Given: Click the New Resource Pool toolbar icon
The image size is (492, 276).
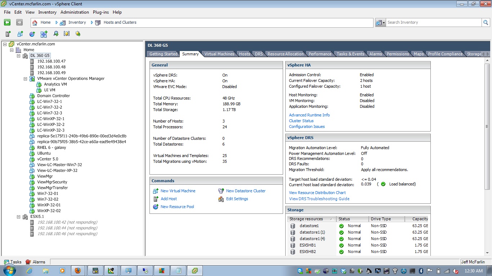Looking at the screenshot, I should pyautogui.click(x=32, y=34).
